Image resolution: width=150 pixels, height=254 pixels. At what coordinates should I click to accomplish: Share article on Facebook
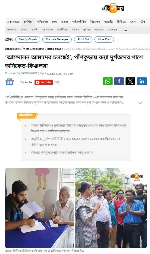coord(119,81)
